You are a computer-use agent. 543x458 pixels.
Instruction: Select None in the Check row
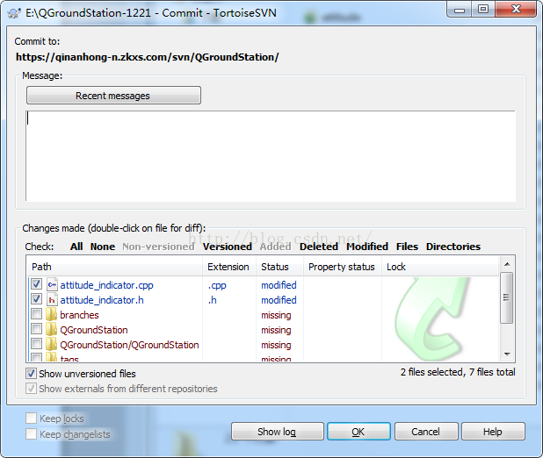pyautogui.click(x=103, y=247)
